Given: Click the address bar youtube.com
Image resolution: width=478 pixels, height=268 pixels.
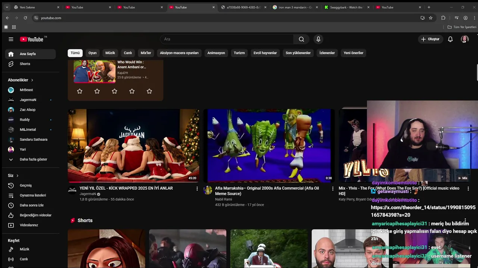Looking at the screenshot, I should coord(51,18).
